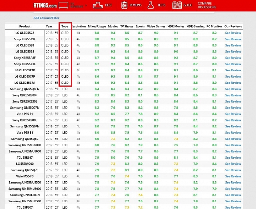Open the REVIEWS menu item
The height and width of the screenshot is (209, 256).
pyautogui.click(x=135, y=5)
